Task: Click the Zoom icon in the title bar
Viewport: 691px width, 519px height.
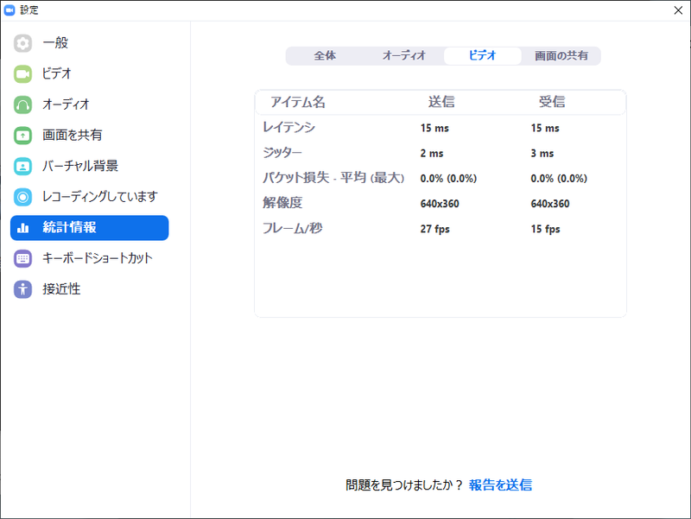Action: coord(10,9)
